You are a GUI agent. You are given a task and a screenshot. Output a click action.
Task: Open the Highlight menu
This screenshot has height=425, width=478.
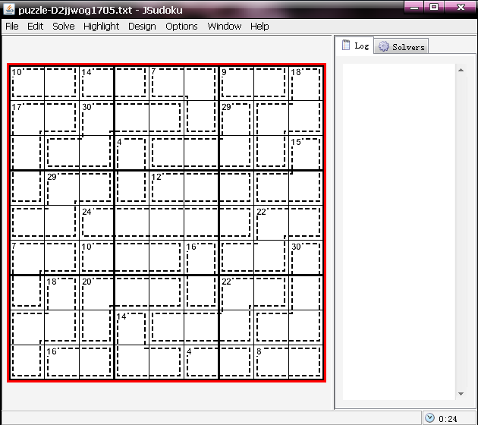pyautogui.click(x=101, y=27)
